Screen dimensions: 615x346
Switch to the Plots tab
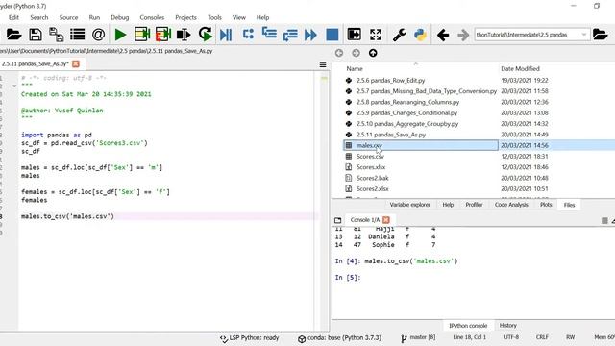[x=546, y=205]
